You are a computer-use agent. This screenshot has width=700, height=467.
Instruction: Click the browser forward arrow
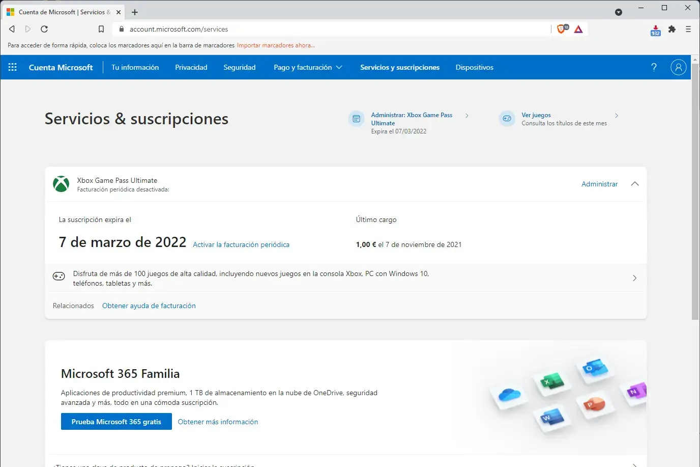[x=28, y=29]
